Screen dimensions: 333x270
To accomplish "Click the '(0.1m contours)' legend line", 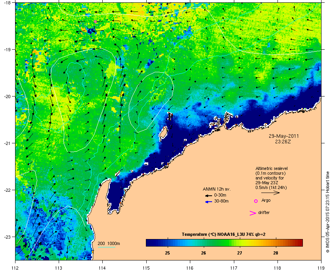I will (x=270, y=173).
